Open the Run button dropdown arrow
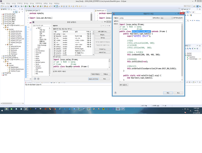The width and height of the screenshot is (202, 153). 27,6
